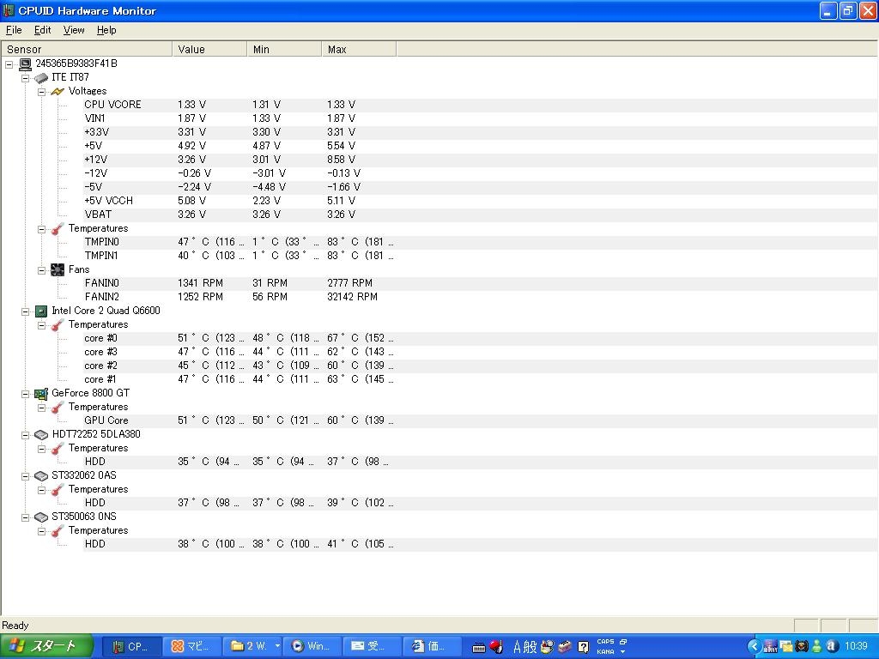Click the thermometer icon under ITE IT87

(x=58, y=228)
